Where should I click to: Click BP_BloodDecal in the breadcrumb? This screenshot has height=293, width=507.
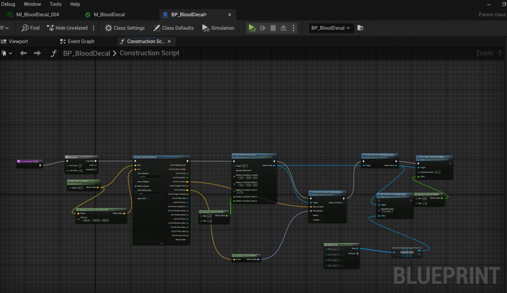pos(87,53)
